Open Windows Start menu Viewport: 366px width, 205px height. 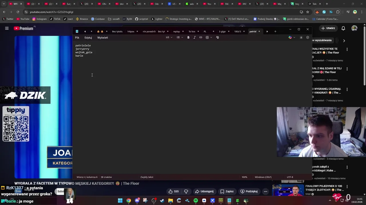click(x=120, y=201)
